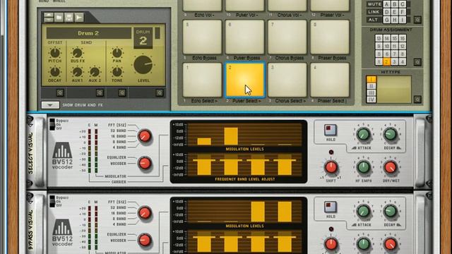Hit pad 8 Phaser Bypass
Screen dimensions: 452x254
coord(330,37)
